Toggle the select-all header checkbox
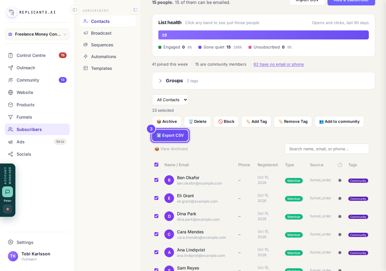Viewport: 386px width, 271px height. pyautogui.click(x=156, y=165)
